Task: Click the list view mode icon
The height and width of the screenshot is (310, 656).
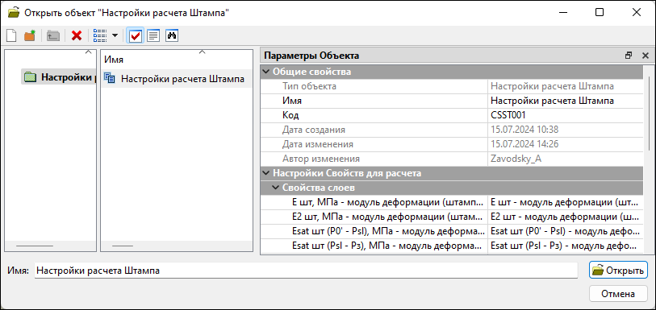Action: pyautogui.click(x=100, y=36)
